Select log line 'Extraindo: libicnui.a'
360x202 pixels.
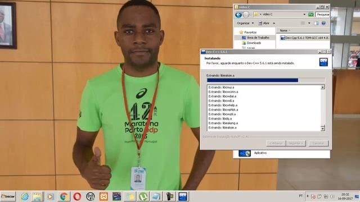221,88
